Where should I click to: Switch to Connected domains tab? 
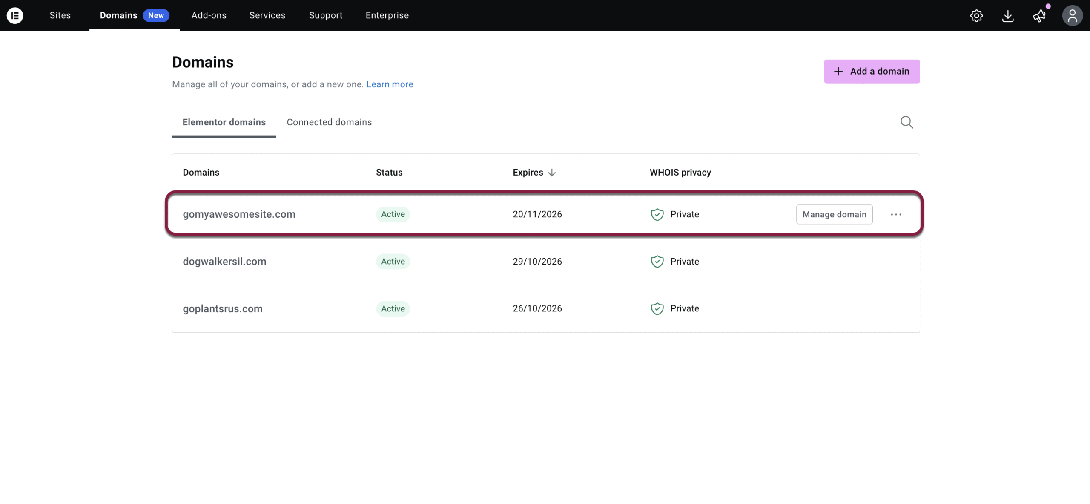pos(329,122)
